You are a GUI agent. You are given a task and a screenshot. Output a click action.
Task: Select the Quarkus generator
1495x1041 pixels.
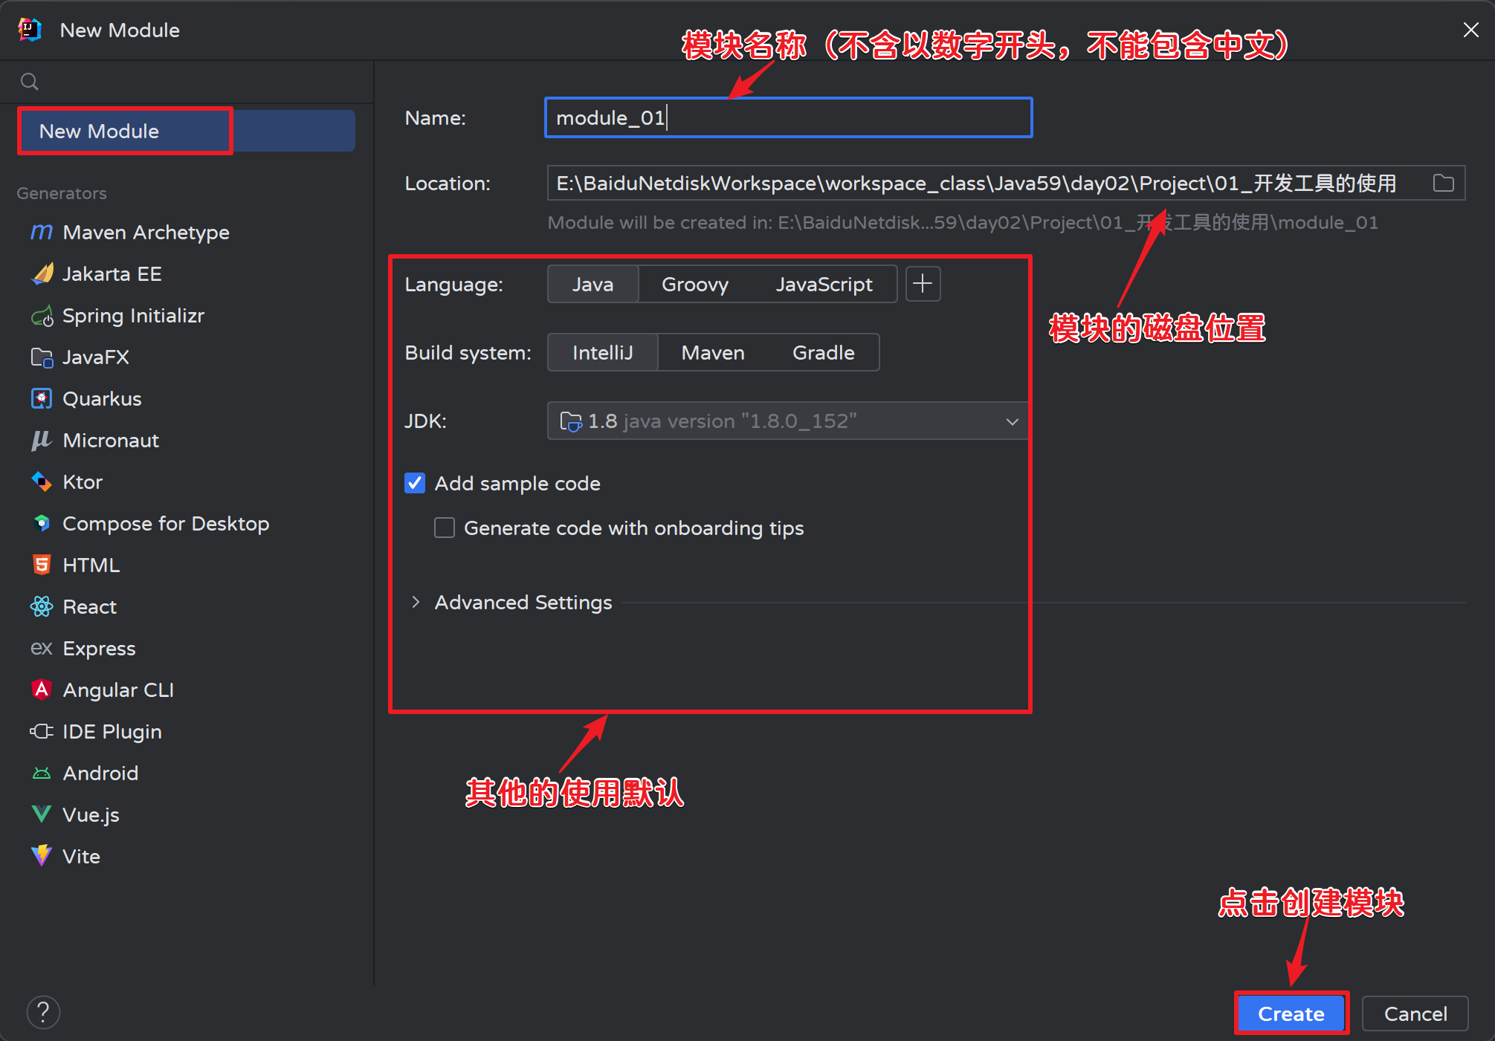click(102, 398)
